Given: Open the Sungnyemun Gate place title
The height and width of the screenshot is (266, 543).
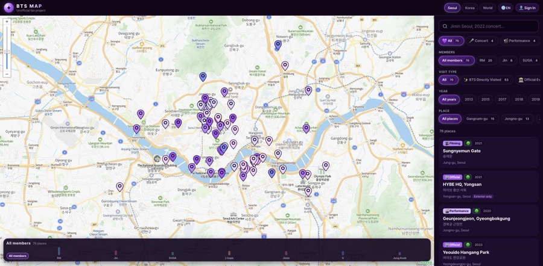Looking at the screenshot, I should click(x=462, y=151).
